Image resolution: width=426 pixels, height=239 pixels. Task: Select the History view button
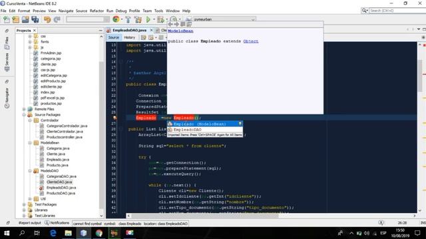pyautogui.click(x=129, y=37)
